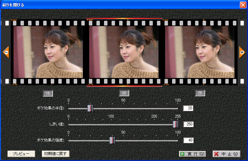This screenshot has width=248, height=161.
Task: Click the orange minus arrow left of filmstrip
Action: [x=6, y=52]
